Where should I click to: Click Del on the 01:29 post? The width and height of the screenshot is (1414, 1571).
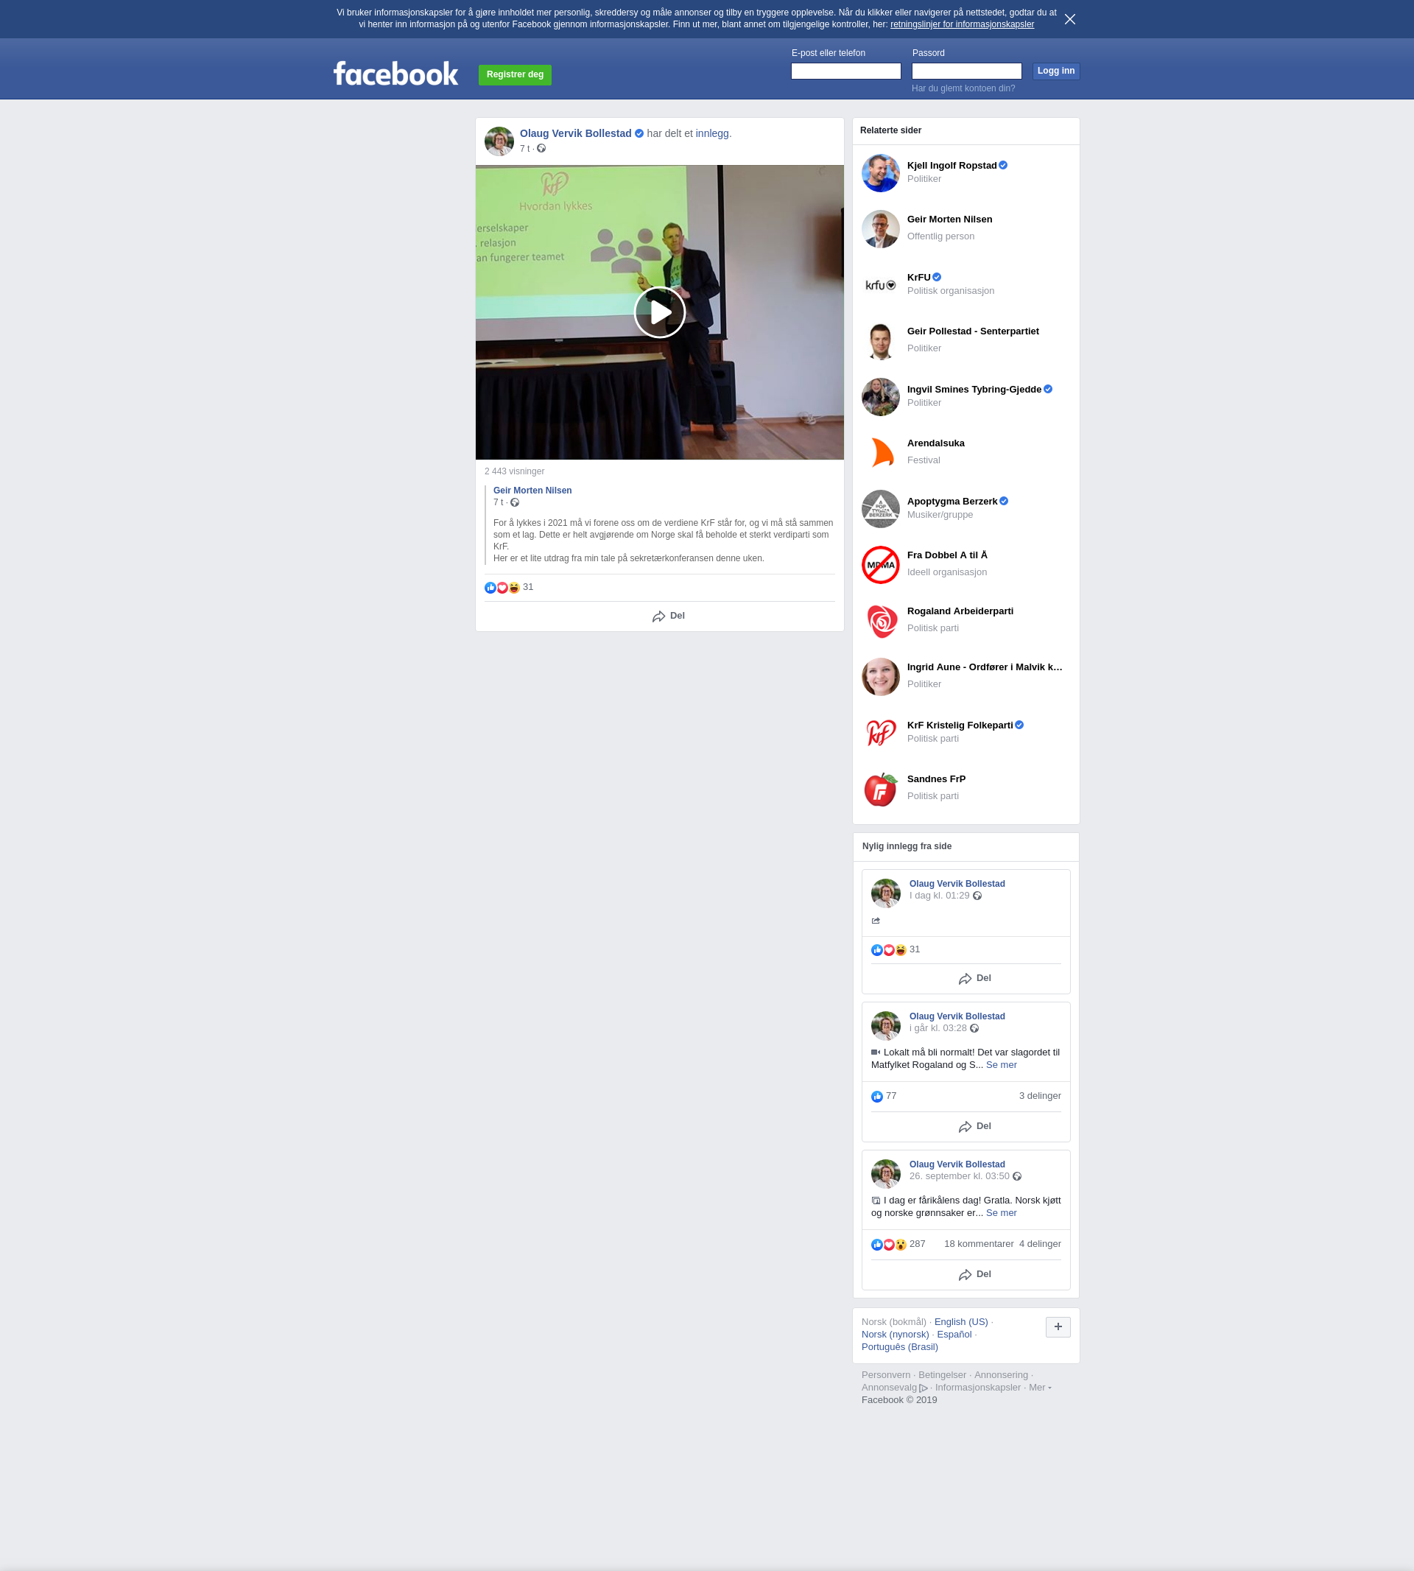pyautogui.click(x=974, y=978)
